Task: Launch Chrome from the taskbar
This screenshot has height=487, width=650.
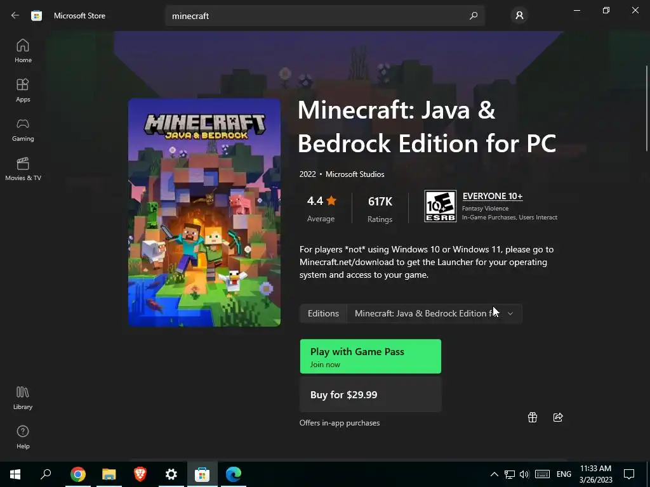Action: 78,474
